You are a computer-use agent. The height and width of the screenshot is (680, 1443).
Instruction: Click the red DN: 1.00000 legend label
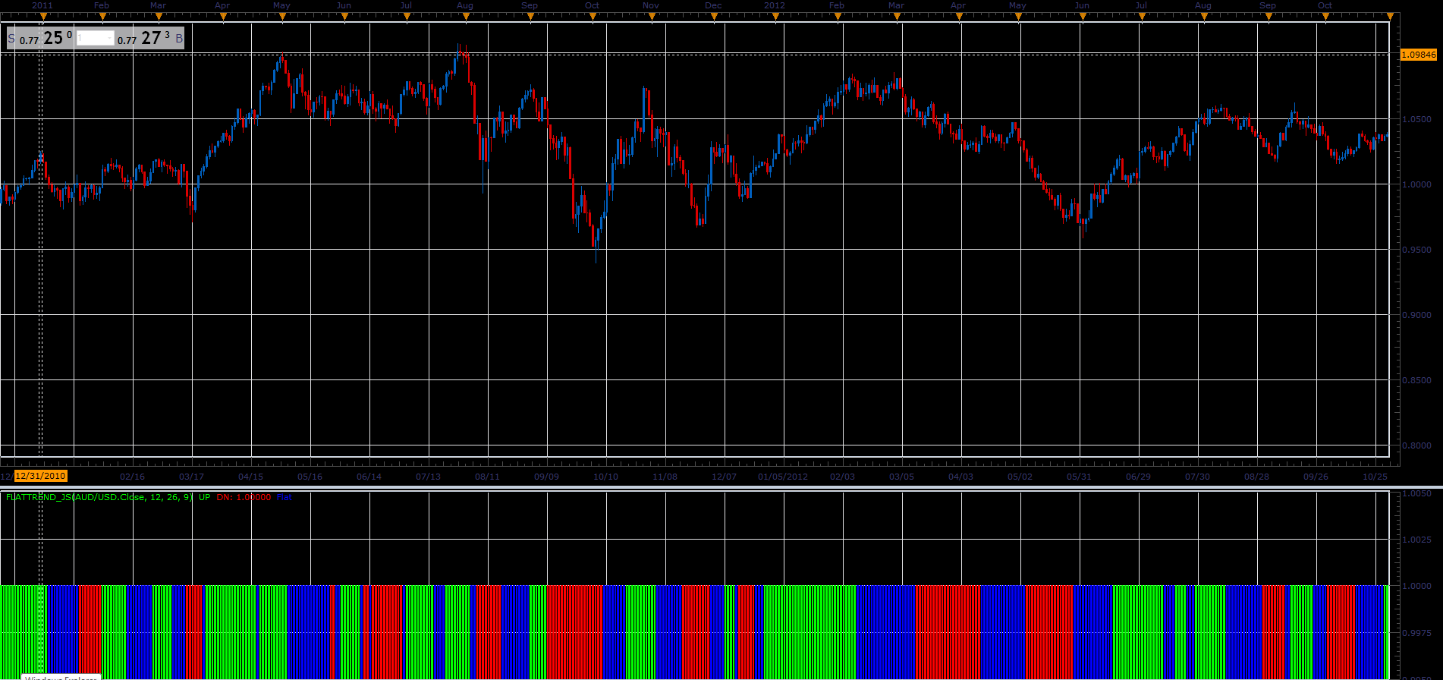[x=244, y=497]
